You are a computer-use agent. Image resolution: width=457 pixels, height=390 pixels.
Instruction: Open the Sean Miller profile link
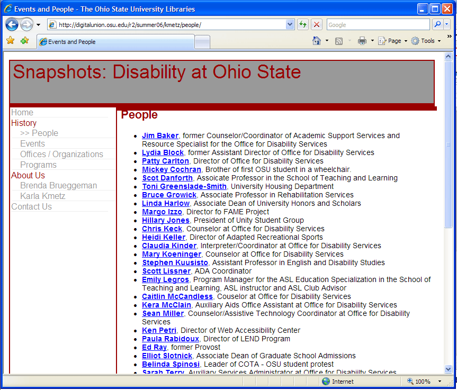(163, 313)
